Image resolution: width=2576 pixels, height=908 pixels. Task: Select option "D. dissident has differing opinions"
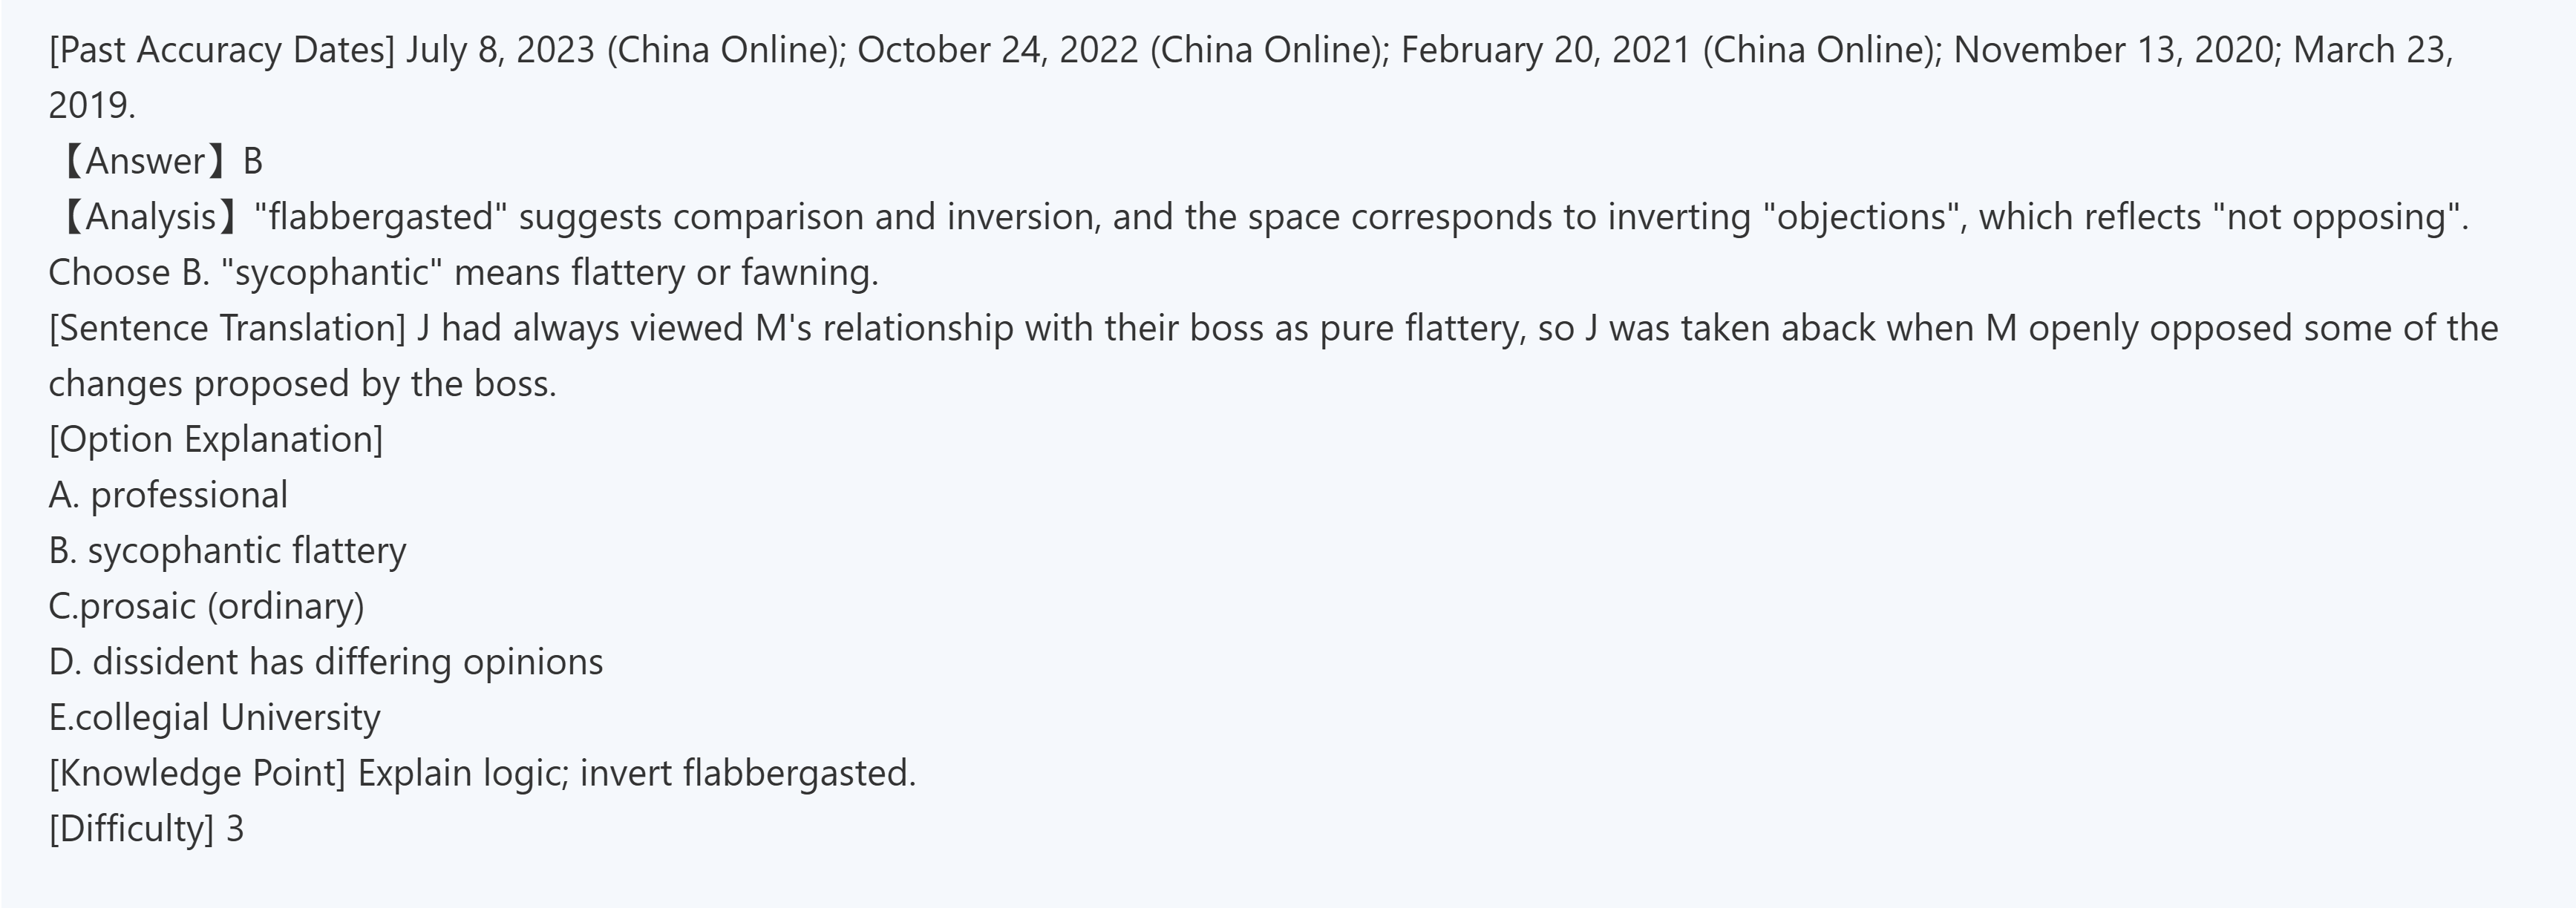point(326,662)
